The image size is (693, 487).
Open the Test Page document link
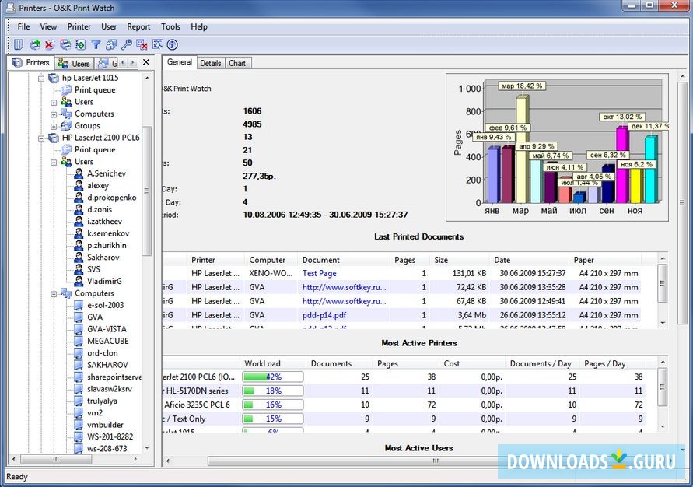coord(319,273)
